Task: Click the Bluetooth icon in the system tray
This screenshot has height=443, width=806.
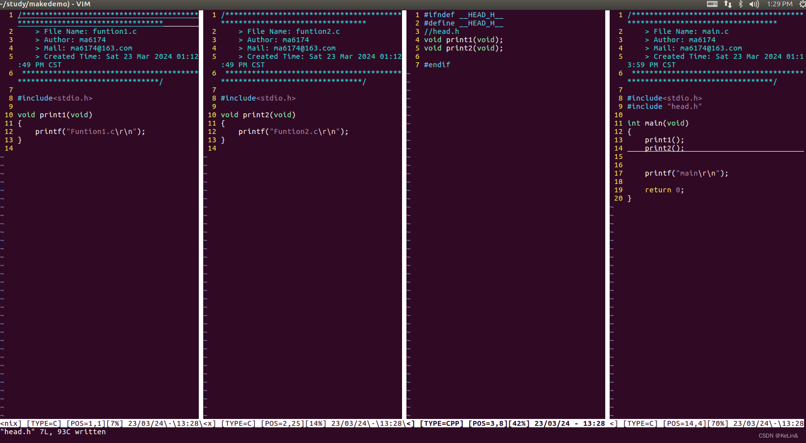Action: (x=740, y=4)
